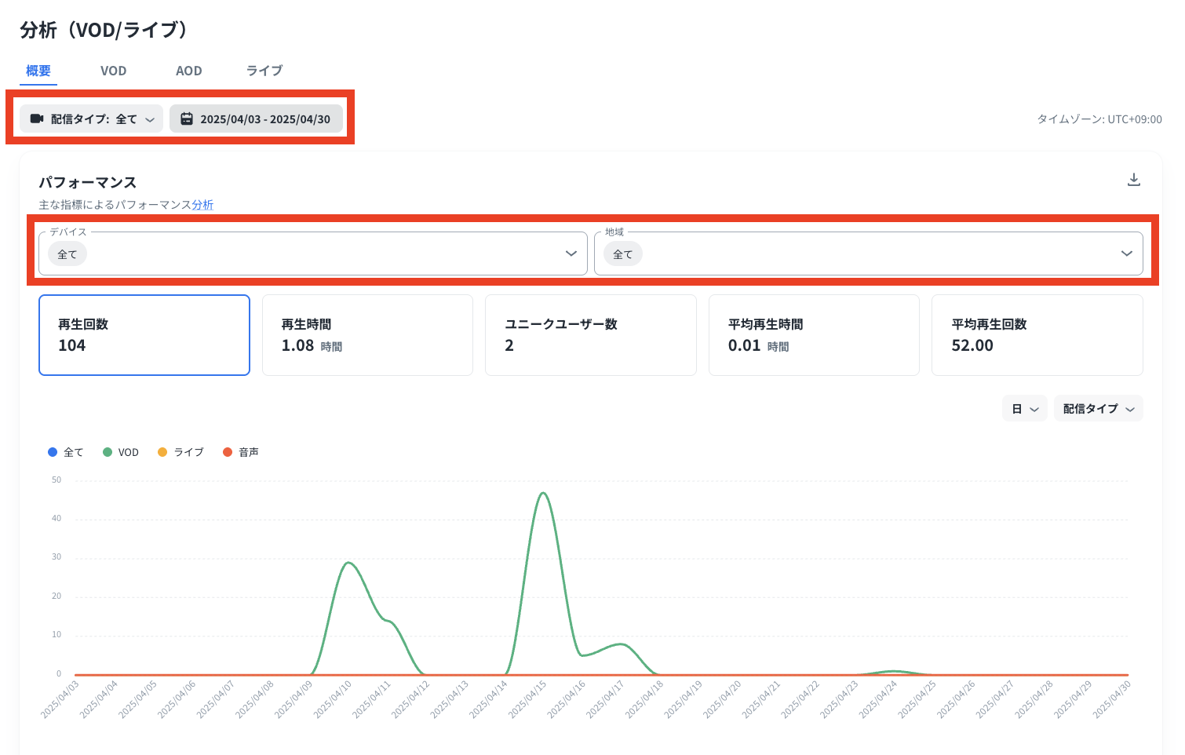Select the 再生時間 metric card

pos(367,335)
